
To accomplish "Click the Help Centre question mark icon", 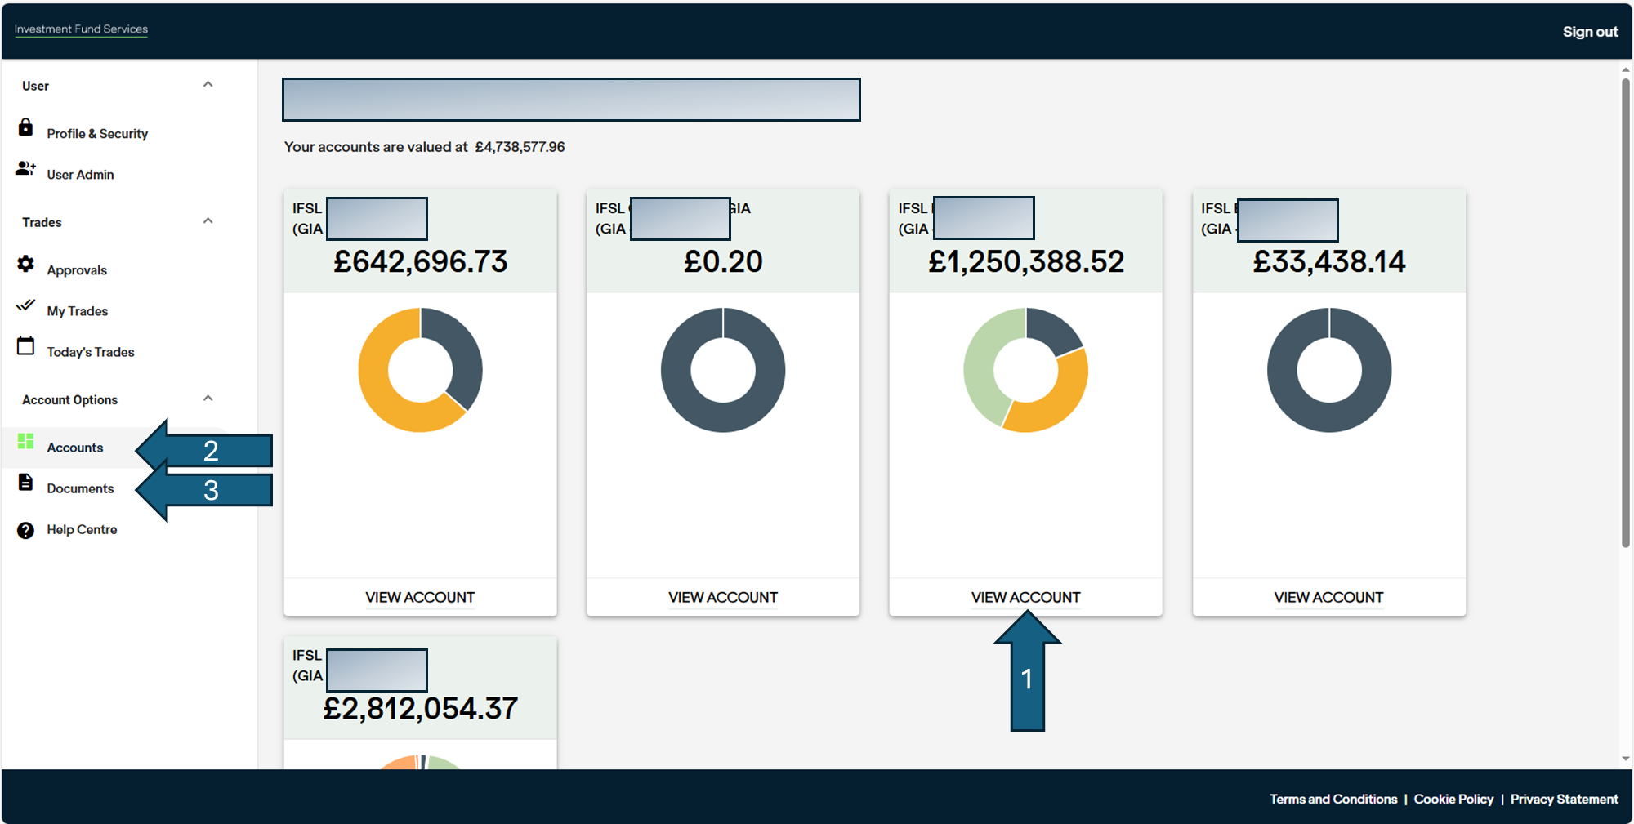I will (x=26, y=530).
